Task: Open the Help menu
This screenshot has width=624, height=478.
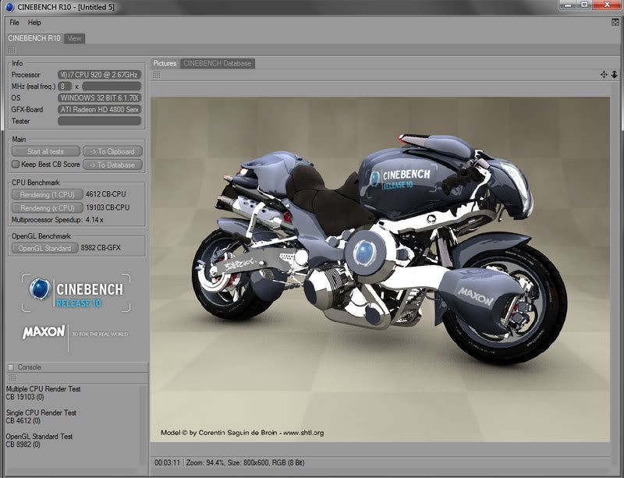Action: click(x=33, y=23)
